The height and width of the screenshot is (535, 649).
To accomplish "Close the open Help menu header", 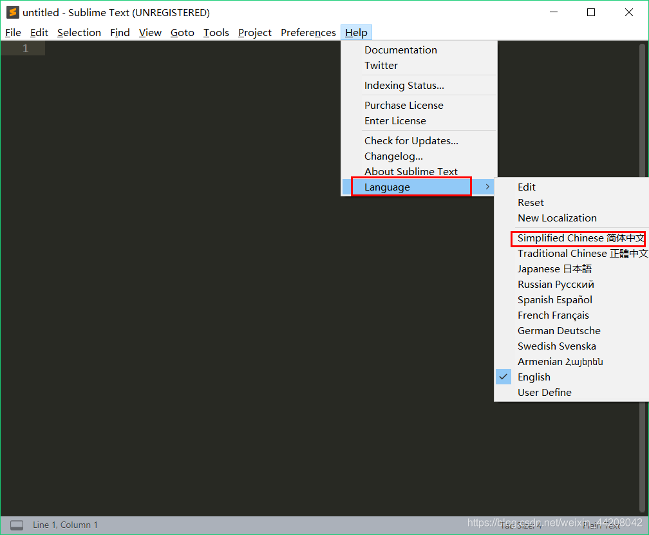I will pos(356,33).
